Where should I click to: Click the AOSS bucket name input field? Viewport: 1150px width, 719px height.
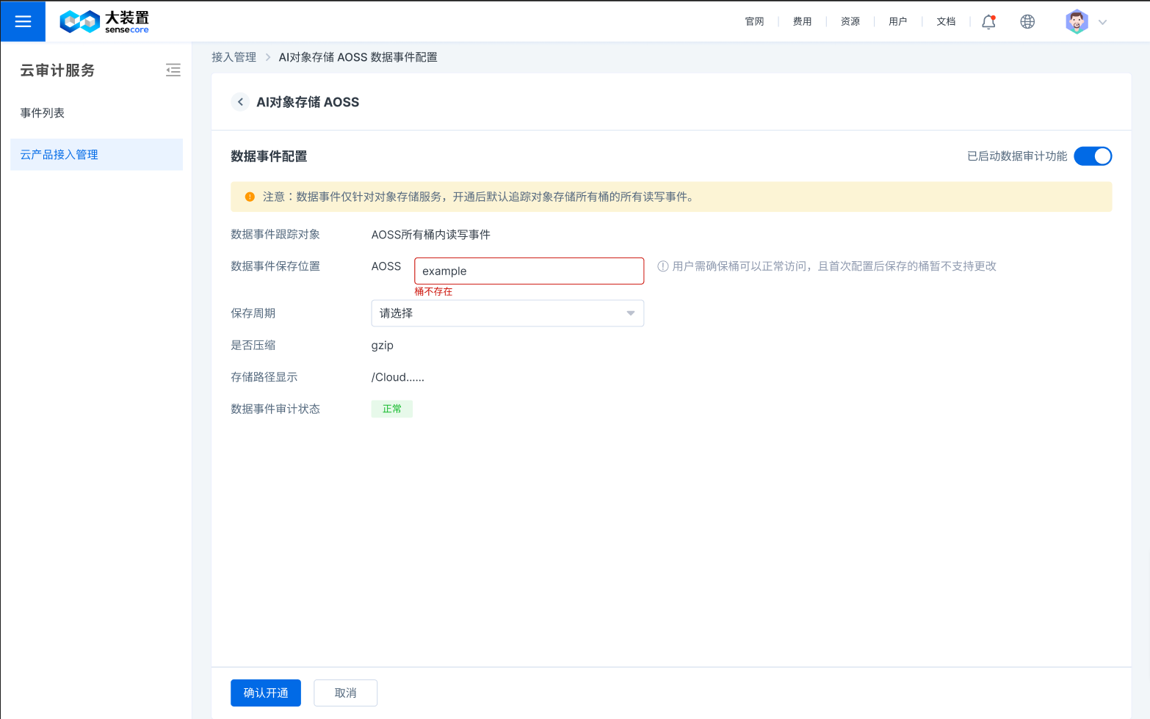pyautogui.click(x=529, y=271)
